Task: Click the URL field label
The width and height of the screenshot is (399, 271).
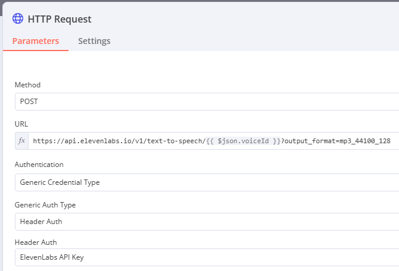Action: coord(21,124)
